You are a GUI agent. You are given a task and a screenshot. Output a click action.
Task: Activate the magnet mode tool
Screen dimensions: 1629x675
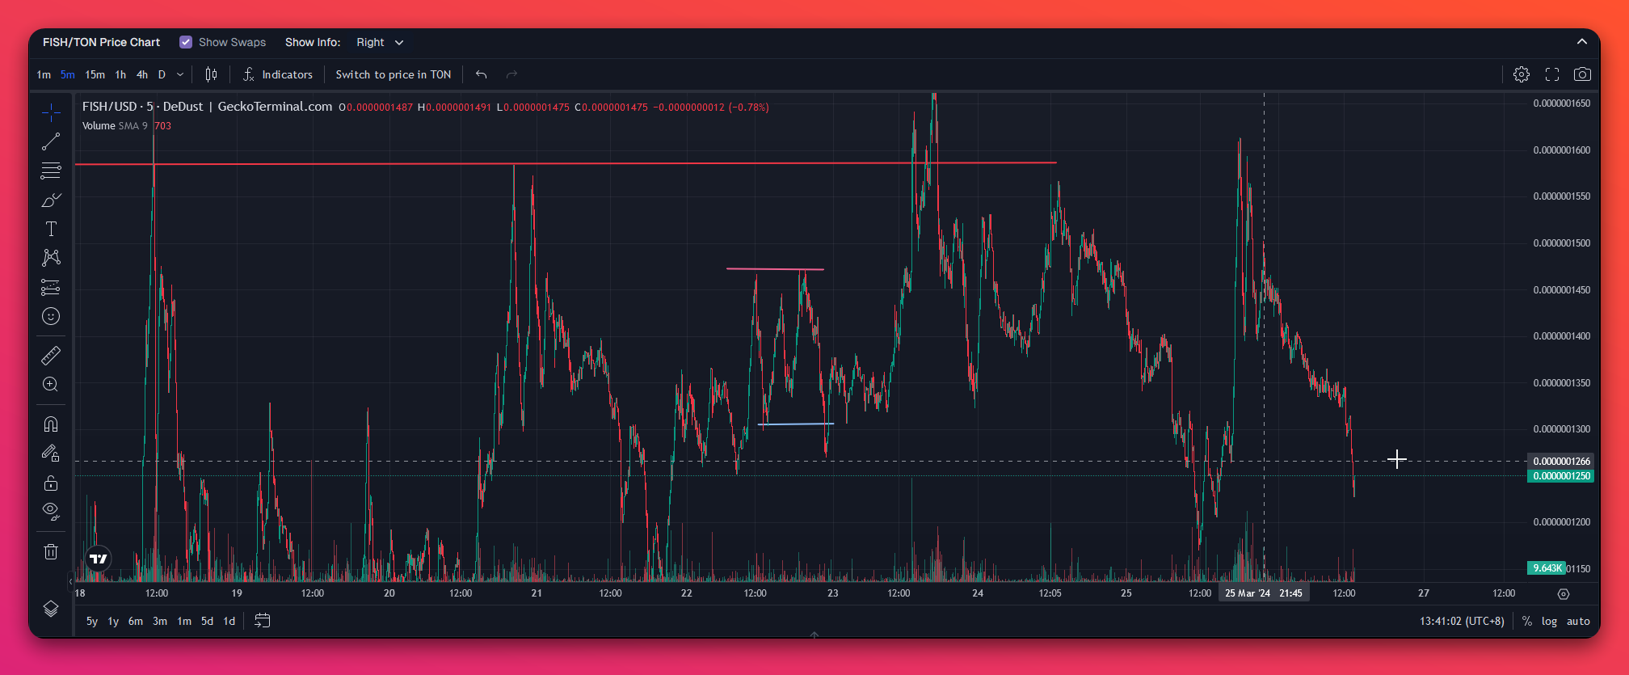pos(51,424)
